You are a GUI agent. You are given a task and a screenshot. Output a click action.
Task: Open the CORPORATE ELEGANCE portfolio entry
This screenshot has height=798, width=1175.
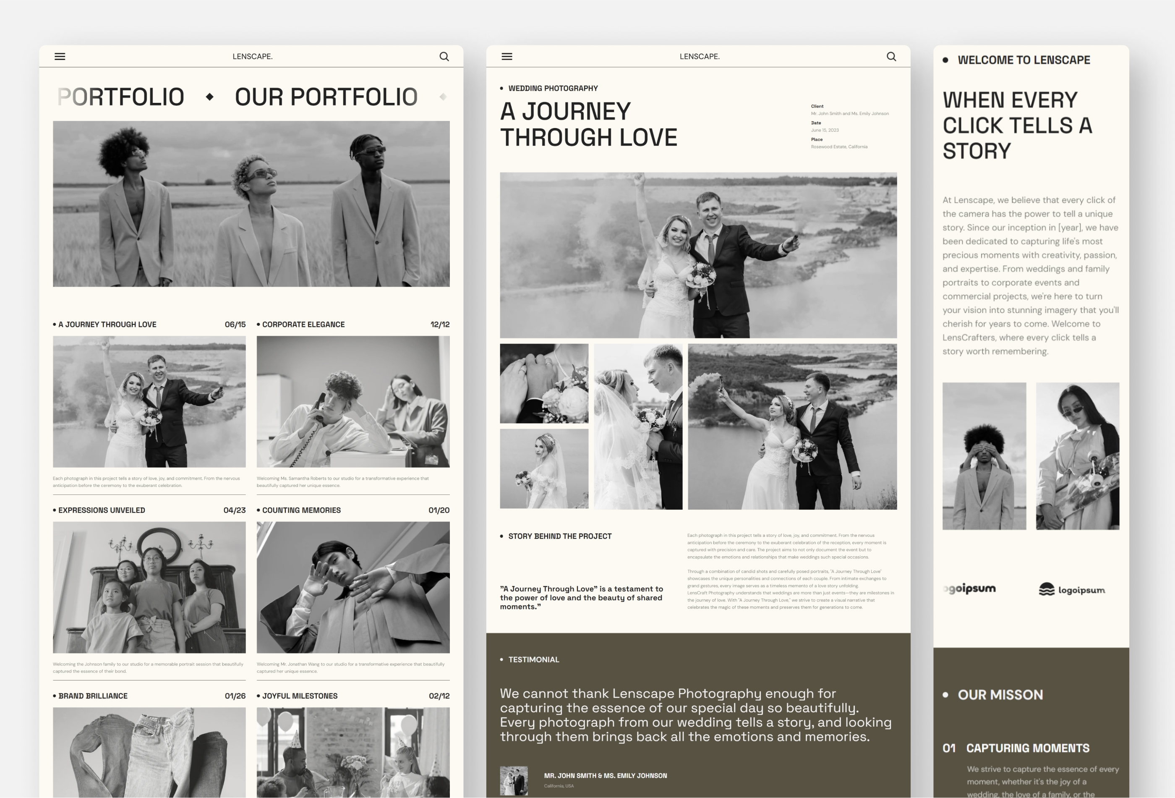303,324
